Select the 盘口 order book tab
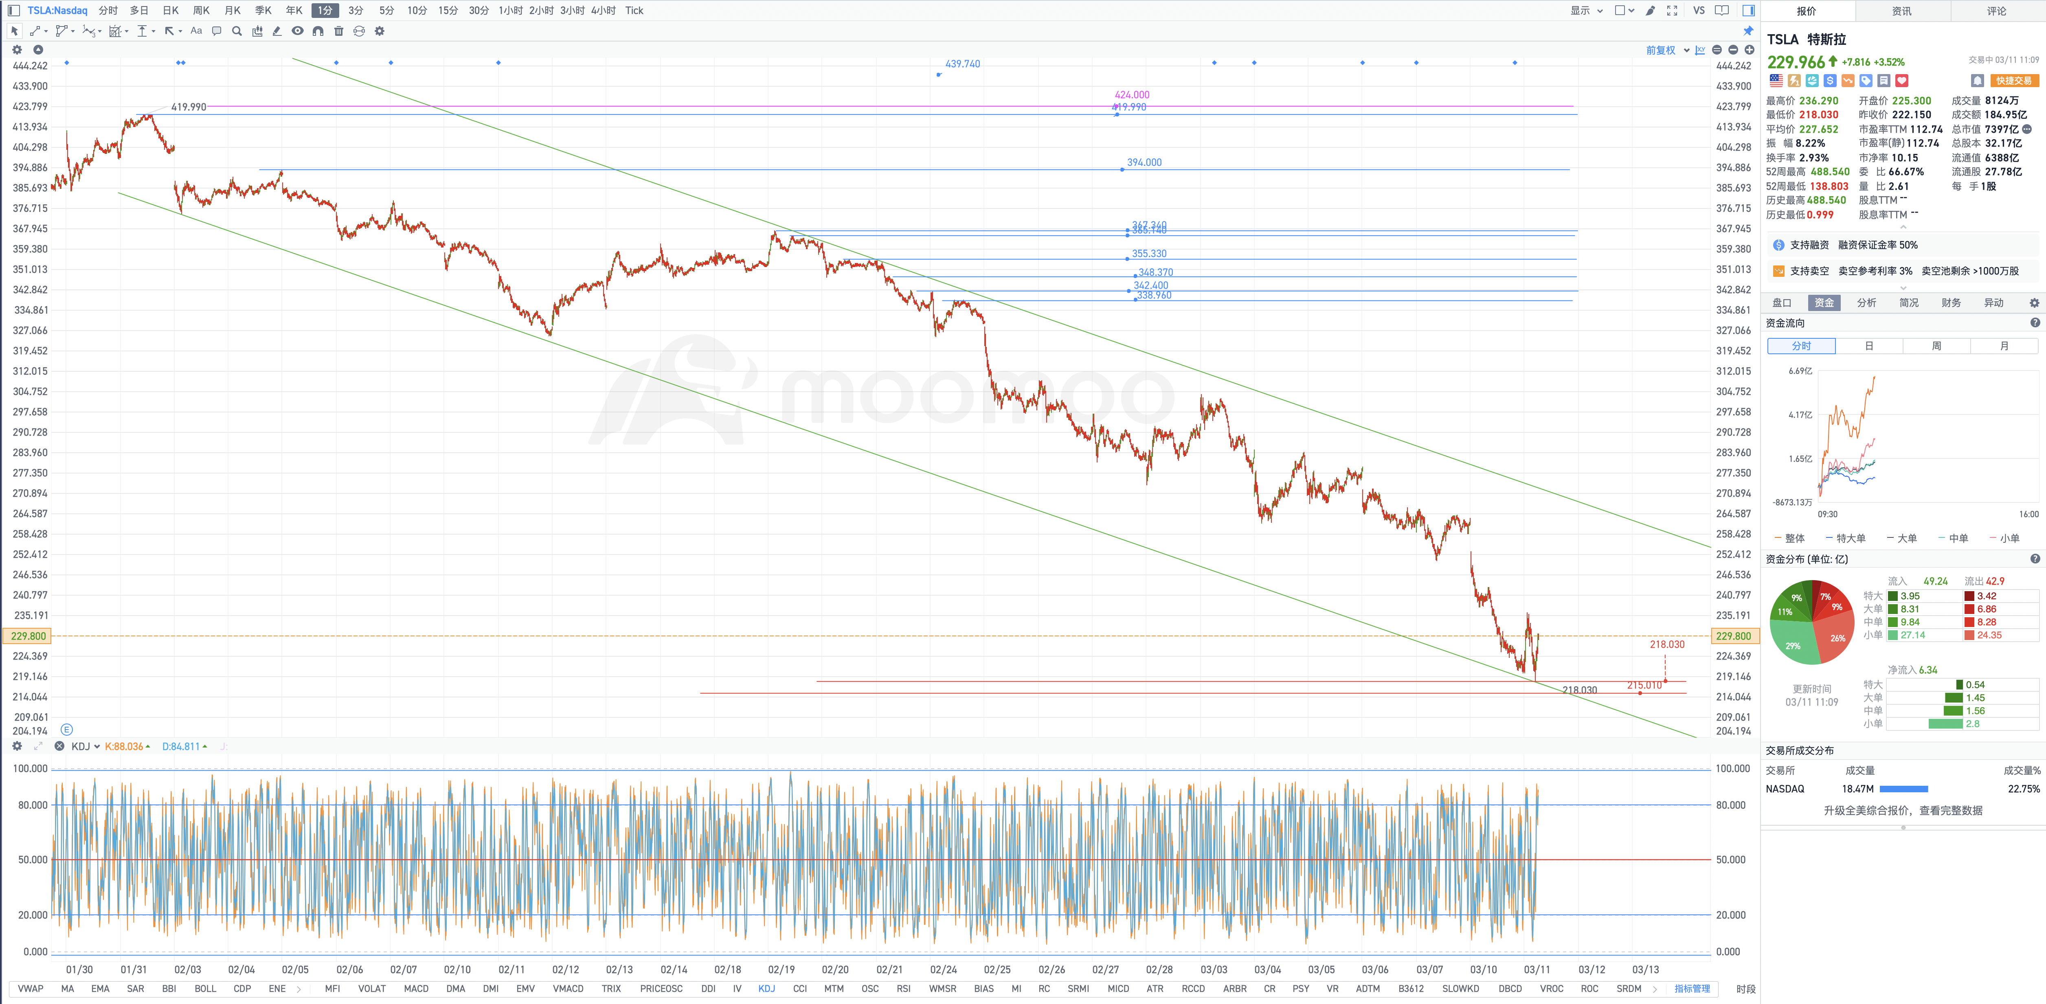Image resolution: width=2046 pixels, height=1004 pixels. click(1782, 303)
